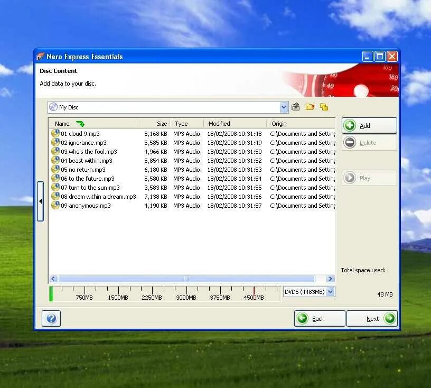The width and height of the screenshot is (431, 388).
Task: Click the 6,180 KB size cell
Action: (x=156, y=170)
